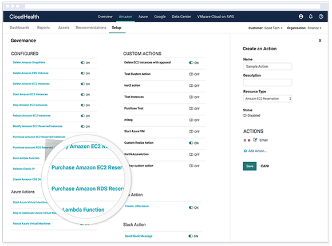Enable Start Azure VM toggle
The height and width of the screenshot is (246, 332).
(x=191, y=131)
